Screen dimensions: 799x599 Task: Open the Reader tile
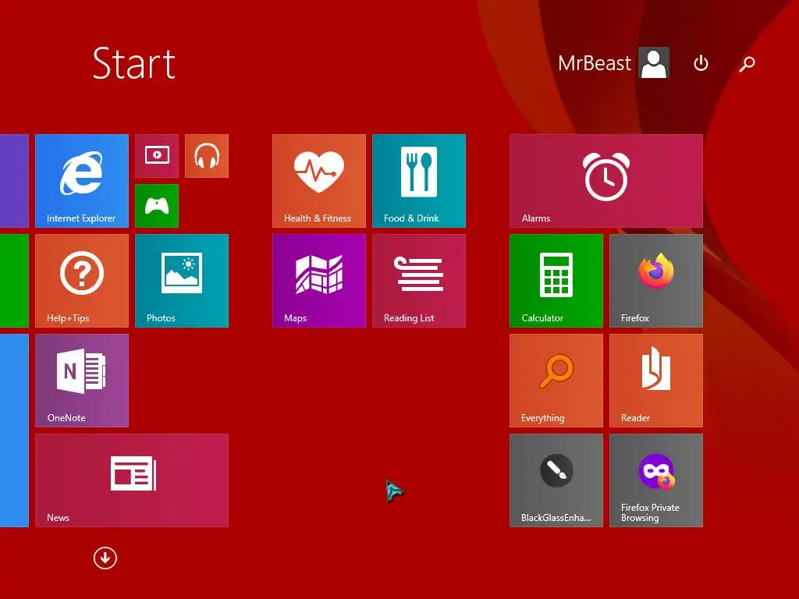coord(656,381)
